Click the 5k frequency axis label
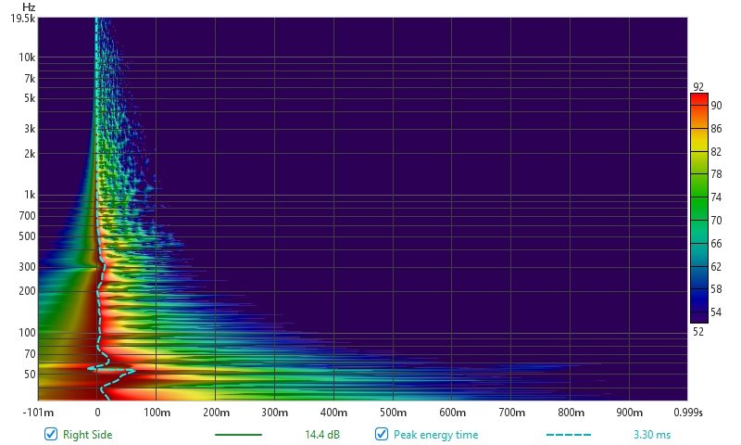 pos(30,98)
